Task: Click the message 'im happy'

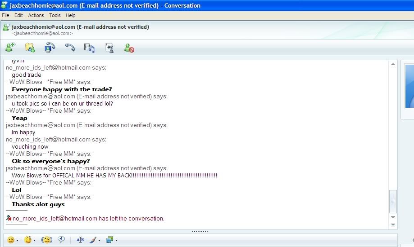Action: [23, 132]
